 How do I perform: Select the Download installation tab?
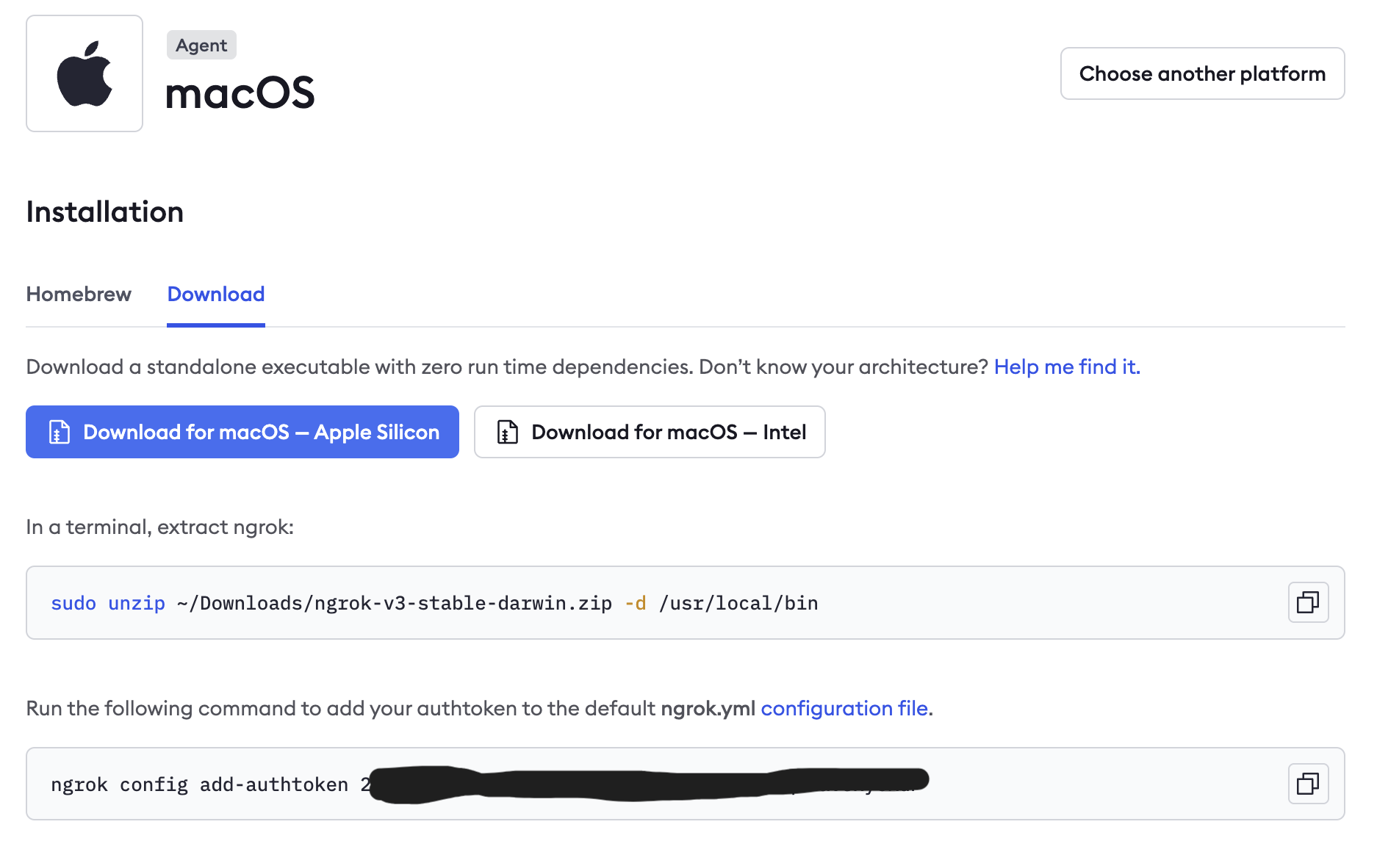point(216,295)
